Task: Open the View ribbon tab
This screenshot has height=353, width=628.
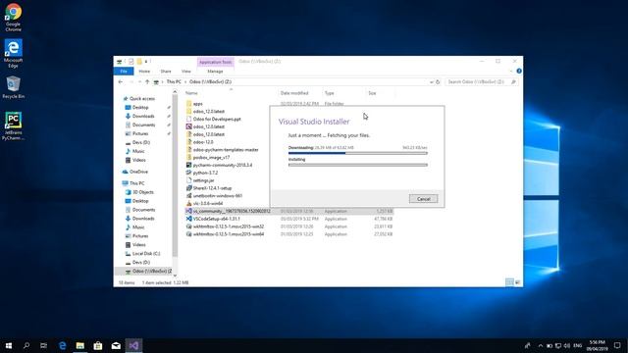Action: pos(186,72)
